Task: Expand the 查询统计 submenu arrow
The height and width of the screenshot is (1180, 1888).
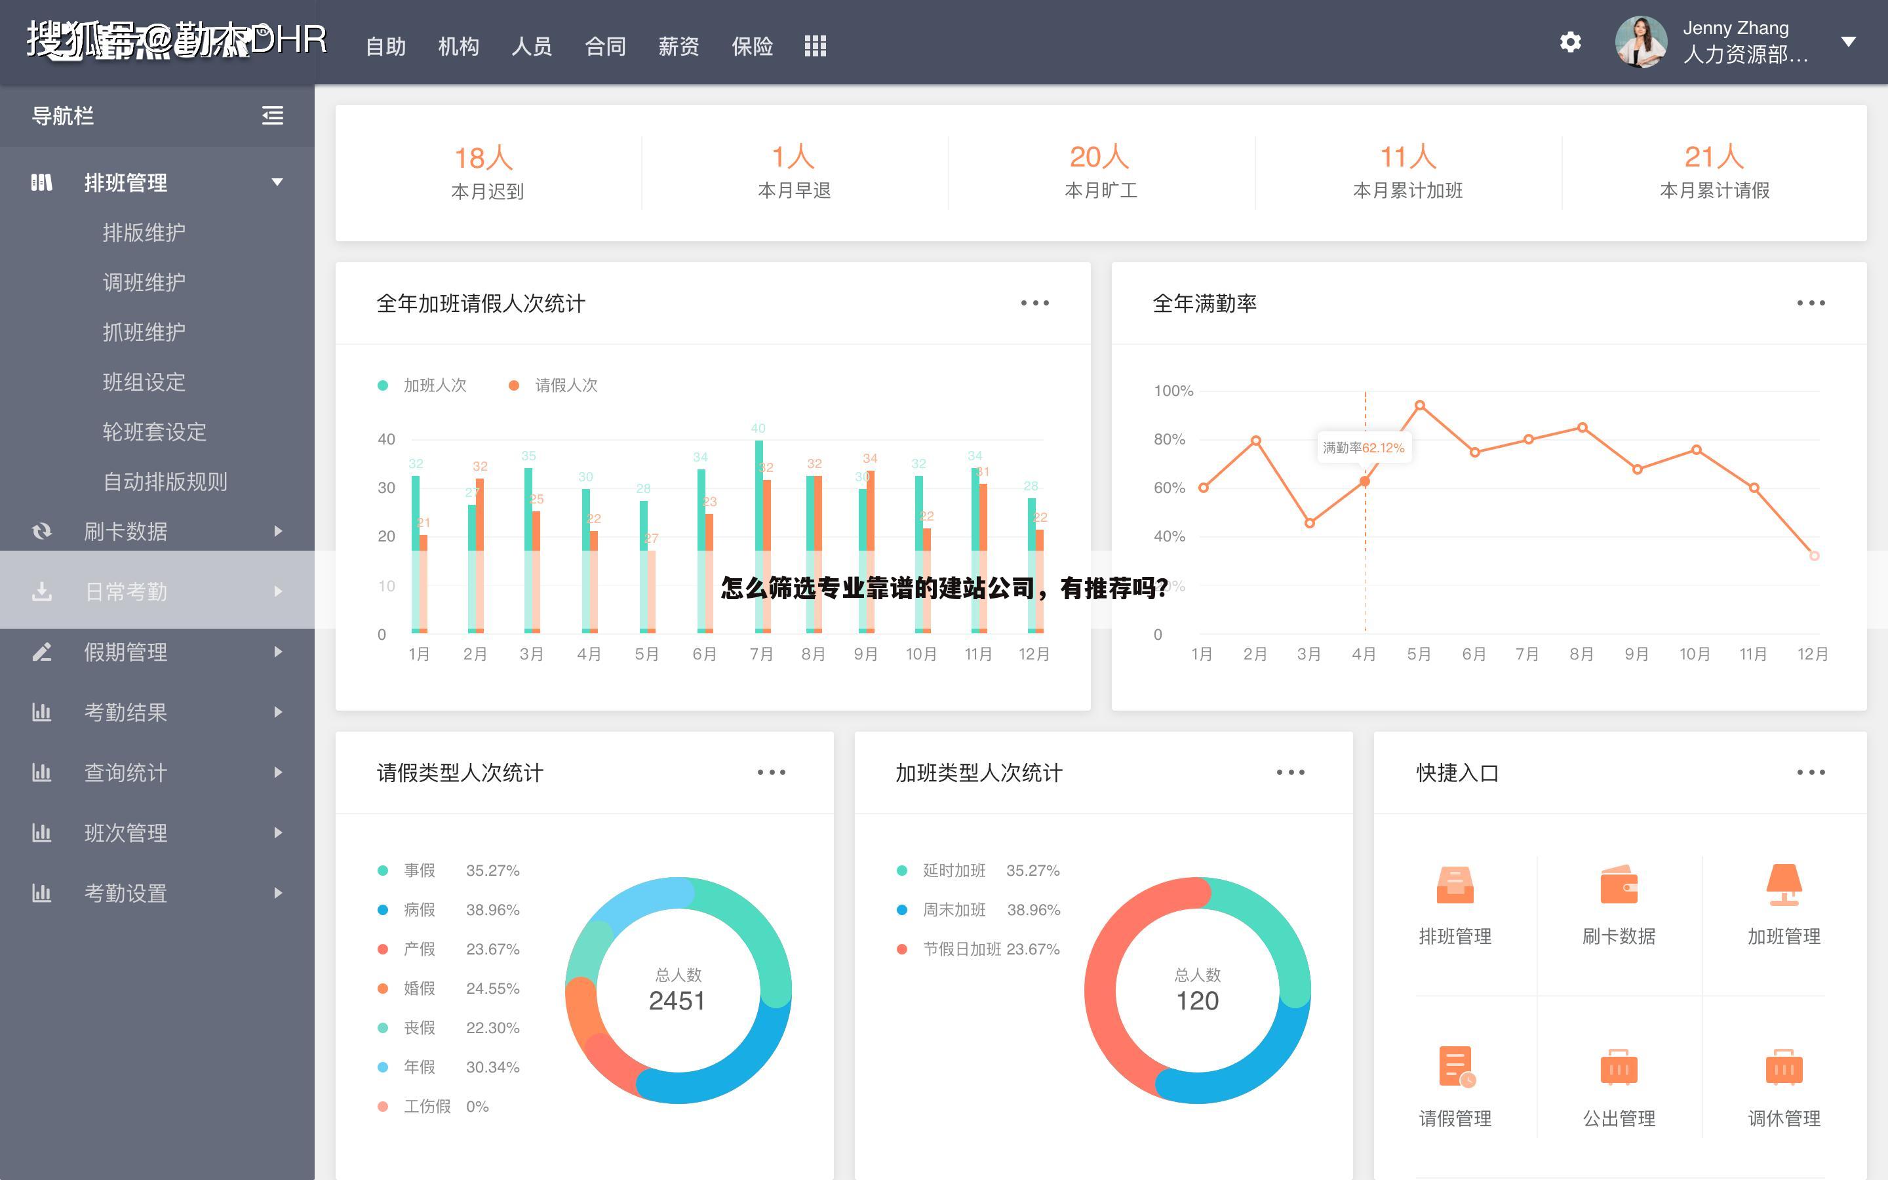Action: (279, 773)
